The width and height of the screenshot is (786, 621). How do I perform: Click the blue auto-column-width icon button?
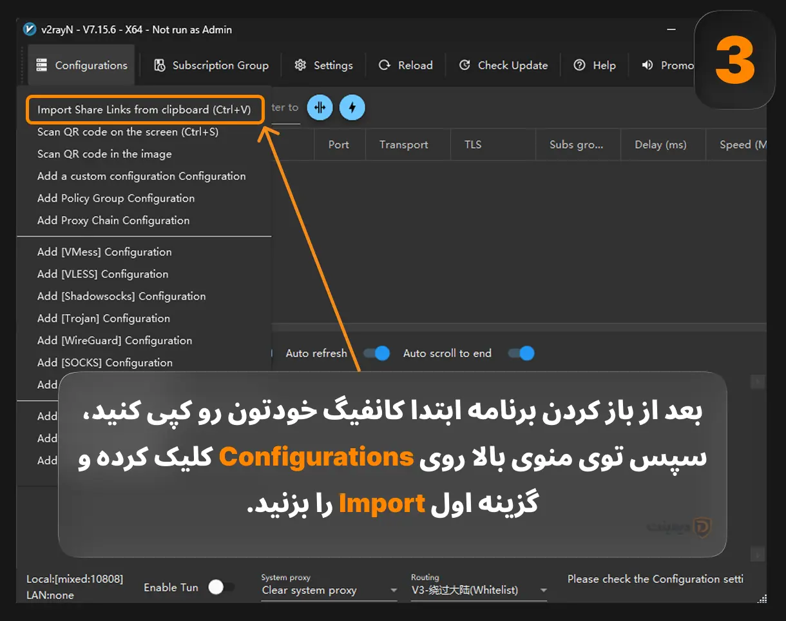point(320,108)
